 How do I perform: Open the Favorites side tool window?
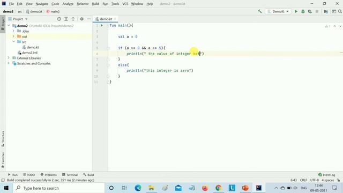[x=3, y=160]
